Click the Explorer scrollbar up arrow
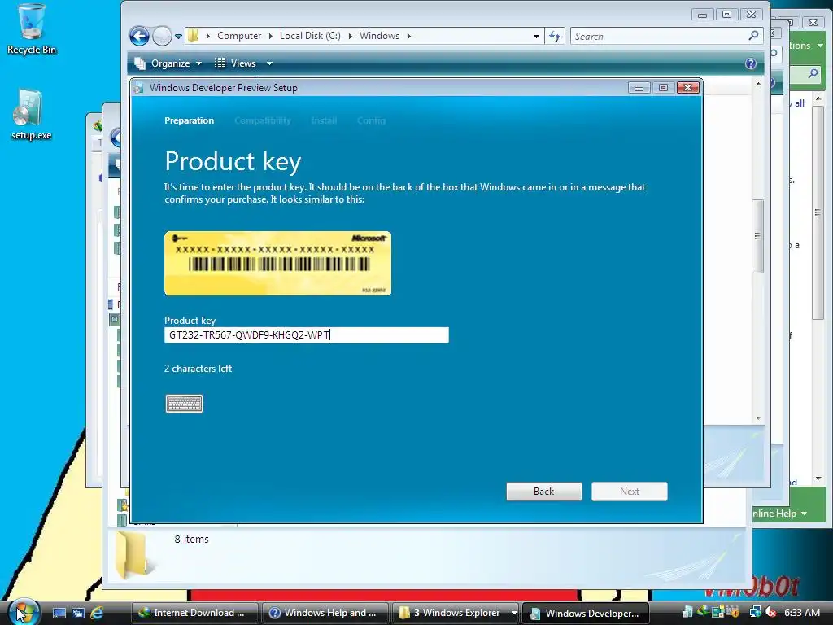This screenshot has height=625, width=833. [x=758, y=85]
